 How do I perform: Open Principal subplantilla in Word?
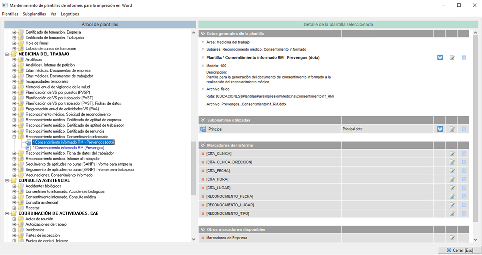440,129
